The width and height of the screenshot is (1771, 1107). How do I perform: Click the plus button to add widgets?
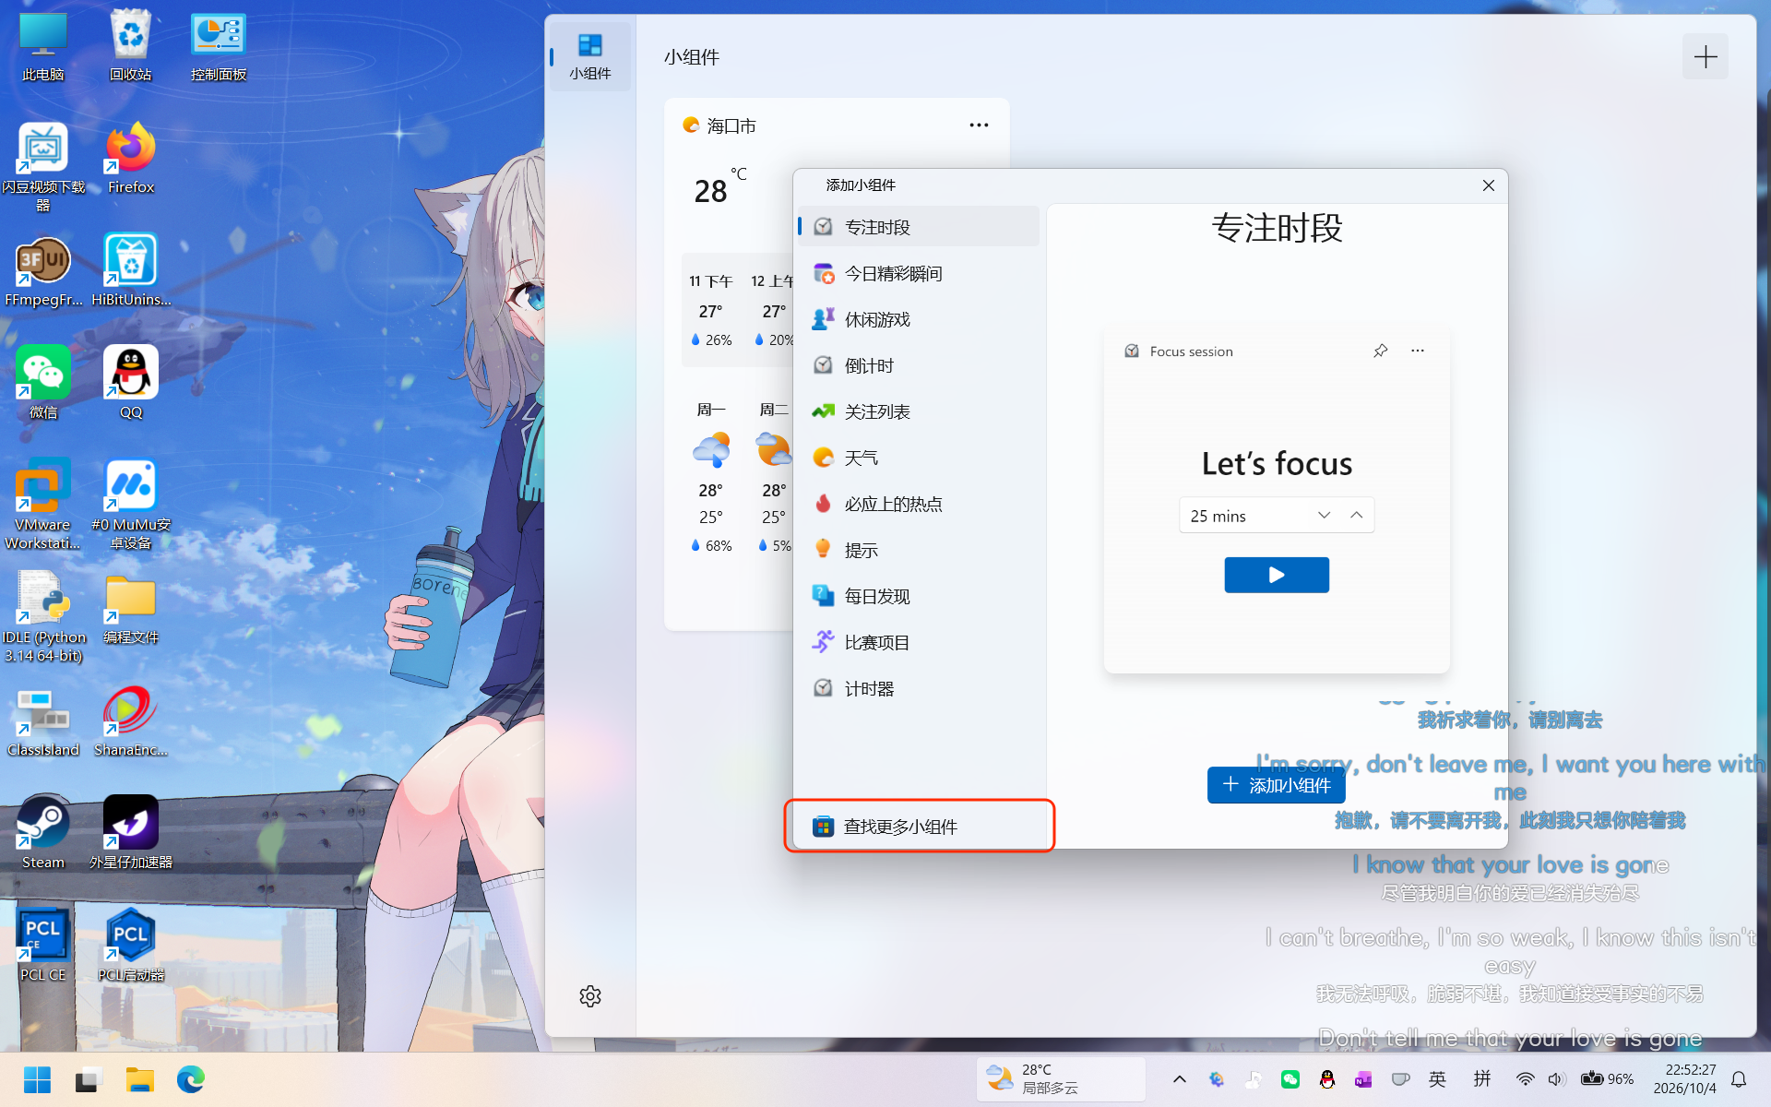point(1706,56)
